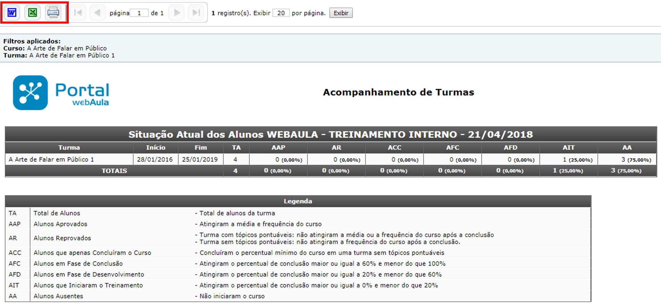Click the AIT column header
The height and width of the screenshot is (308, 661).
click(568, 148)
